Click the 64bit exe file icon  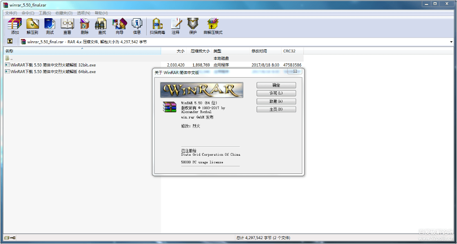8,71
